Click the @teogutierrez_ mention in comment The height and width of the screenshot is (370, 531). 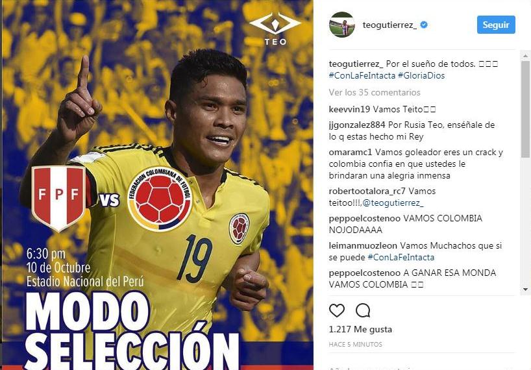coord(393,203)
